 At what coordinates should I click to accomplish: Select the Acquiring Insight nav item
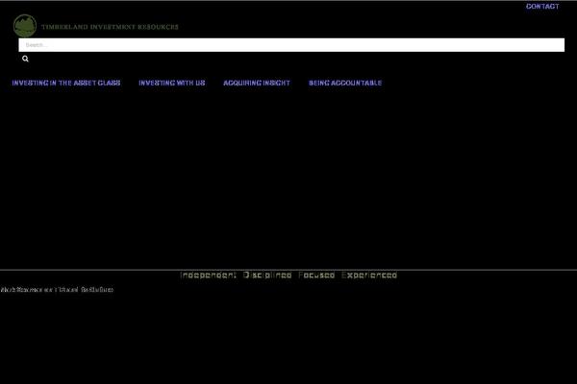pyautogui.click(x=257, y=84)
